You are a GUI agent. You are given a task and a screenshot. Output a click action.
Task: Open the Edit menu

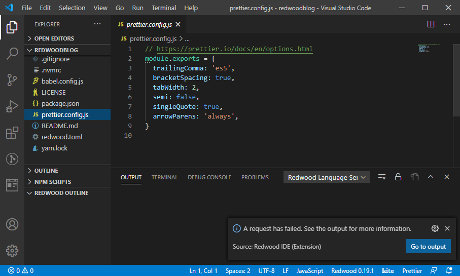[x=45, y=8]
